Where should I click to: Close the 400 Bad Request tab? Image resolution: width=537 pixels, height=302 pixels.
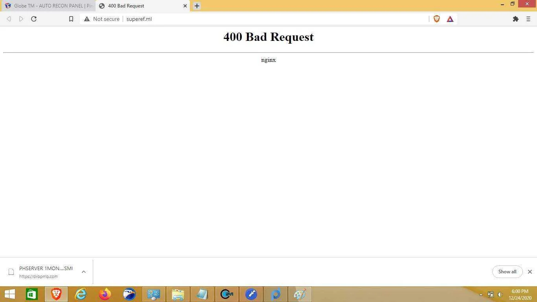(x=185, y=6)
